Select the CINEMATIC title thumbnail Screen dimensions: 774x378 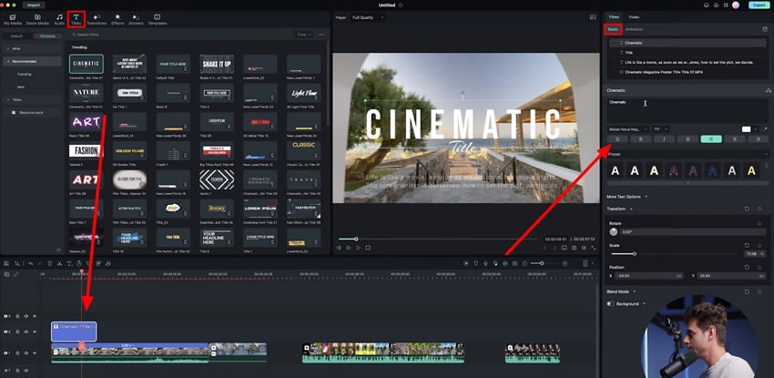point(87,64)
